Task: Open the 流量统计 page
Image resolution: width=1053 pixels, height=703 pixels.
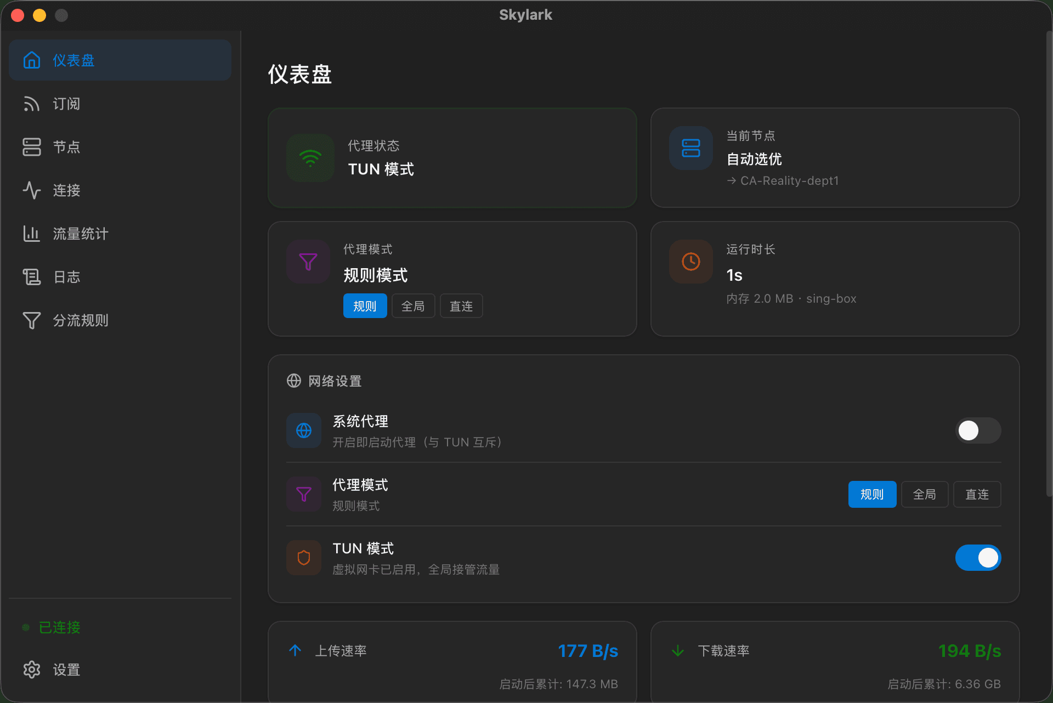Action: [x=120, y=234]
